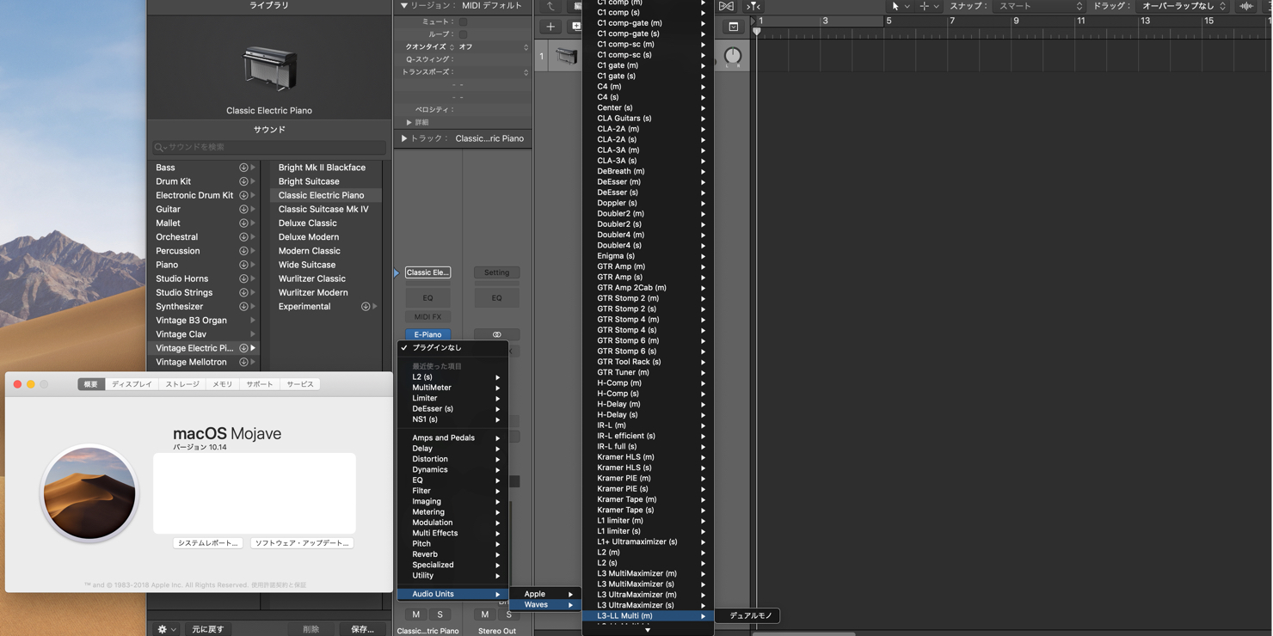Switch to the Display tab in About window

[x=132, y=384]
